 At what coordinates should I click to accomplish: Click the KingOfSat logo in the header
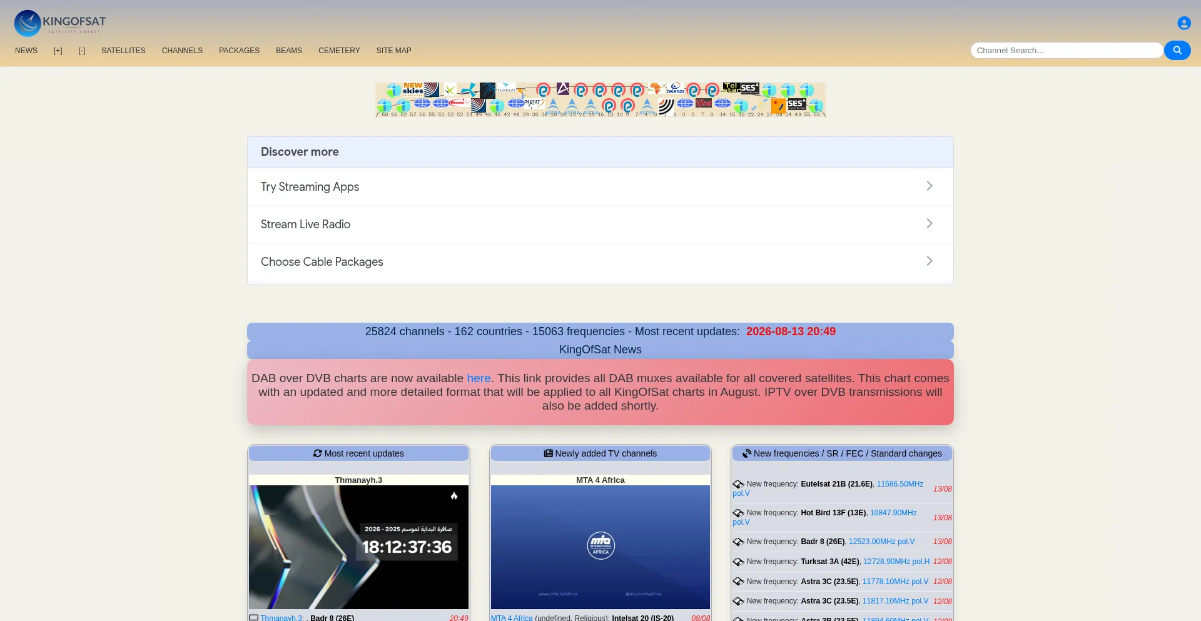click(60, 23)
